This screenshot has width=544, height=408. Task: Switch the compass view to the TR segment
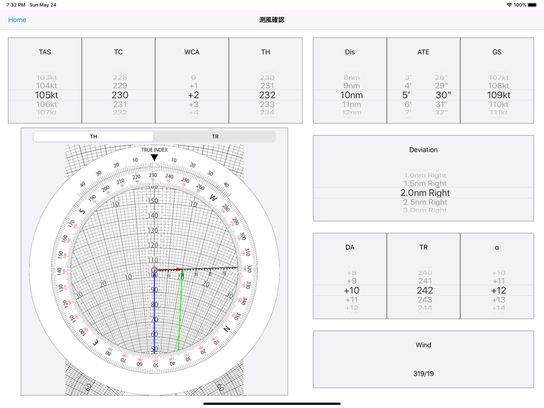click(x=215, y=137)
